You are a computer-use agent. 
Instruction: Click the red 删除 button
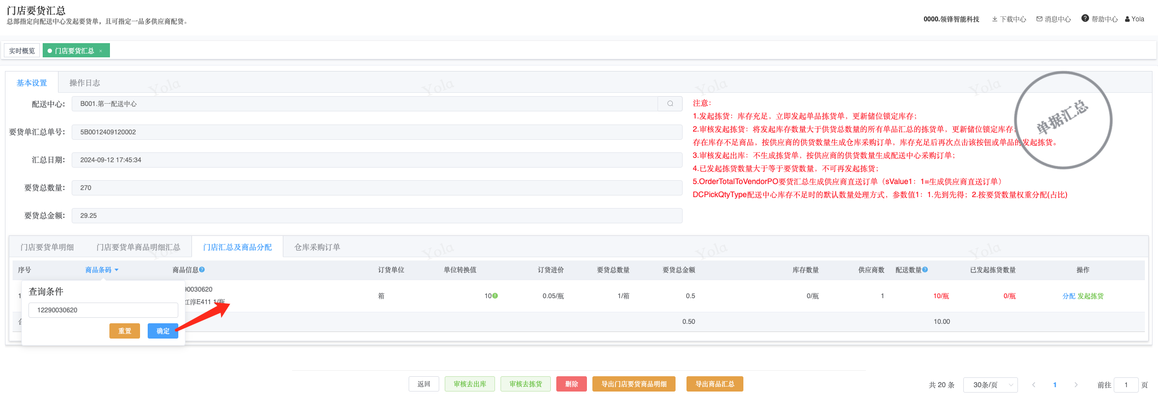click(x=572, y=384)
